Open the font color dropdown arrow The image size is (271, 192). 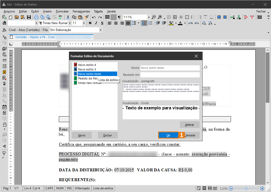[185, 23]
